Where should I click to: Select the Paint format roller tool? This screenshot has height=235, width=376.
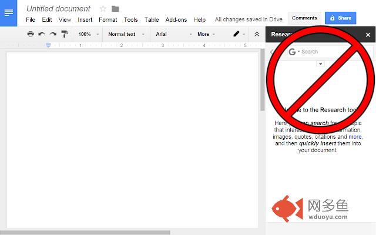coord(64,34)
